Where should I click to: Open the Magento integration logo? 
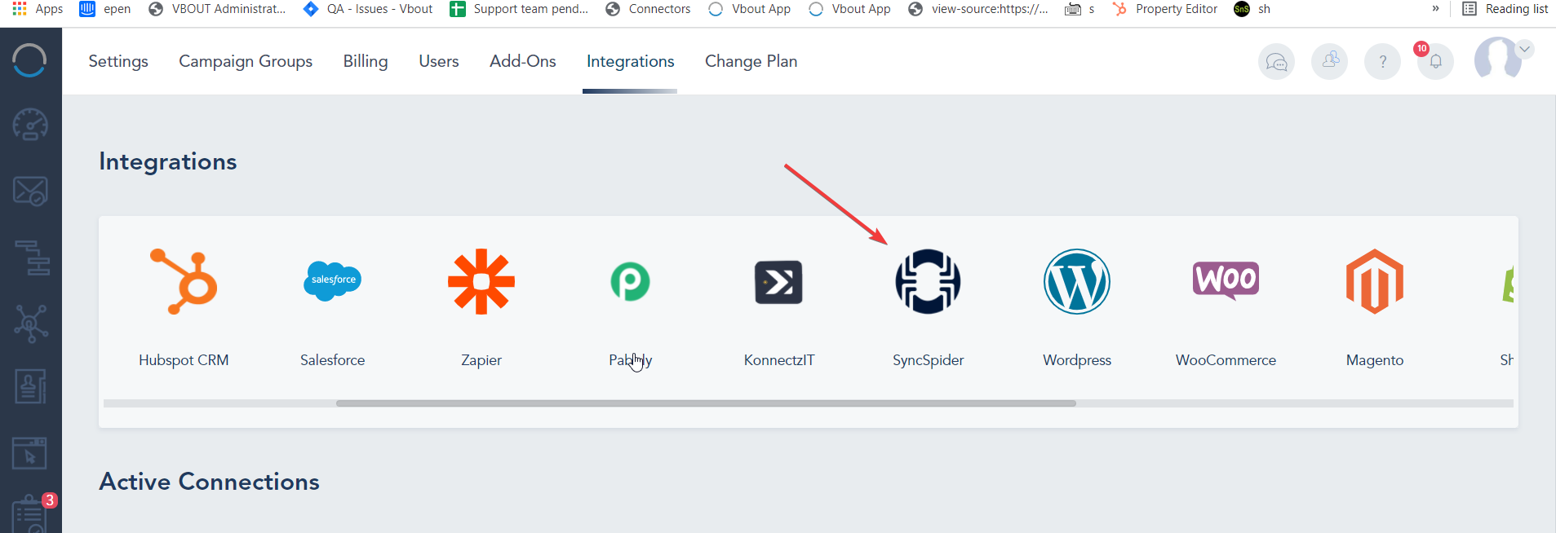click(1375, 281)
